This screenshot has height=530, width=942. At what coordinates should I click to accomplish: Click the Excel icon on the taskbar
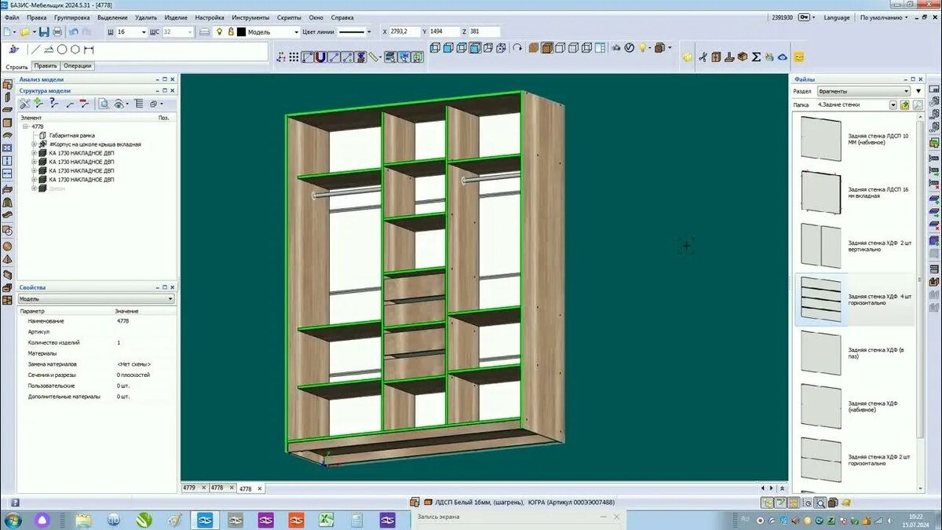click(x=327, y=520)
